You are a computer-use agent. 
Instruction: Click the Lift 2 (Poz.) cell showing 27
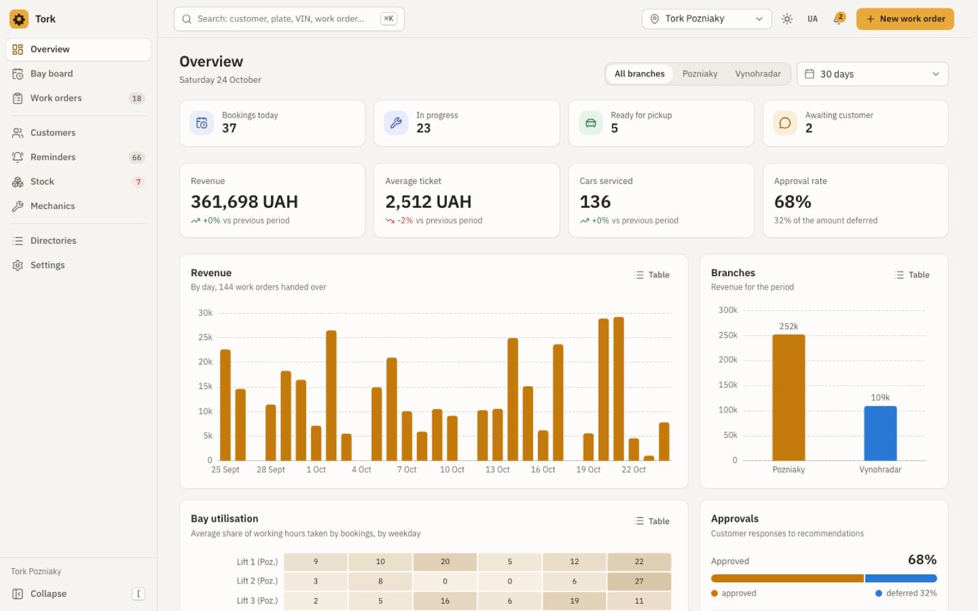(x=639, y=581)
